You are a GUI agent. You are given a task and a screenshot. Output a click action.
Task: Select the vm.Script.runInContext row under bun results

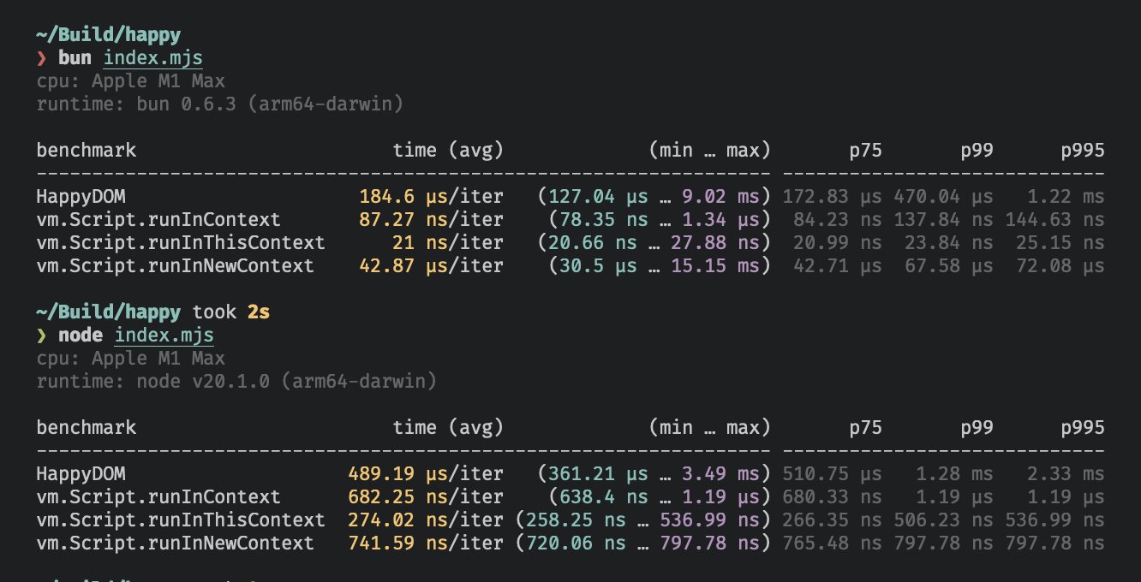(157, 219)
